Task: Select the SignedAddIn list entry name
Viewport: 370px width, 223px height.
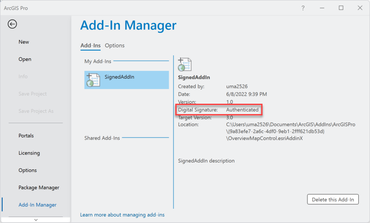Action: coord(120,77)
